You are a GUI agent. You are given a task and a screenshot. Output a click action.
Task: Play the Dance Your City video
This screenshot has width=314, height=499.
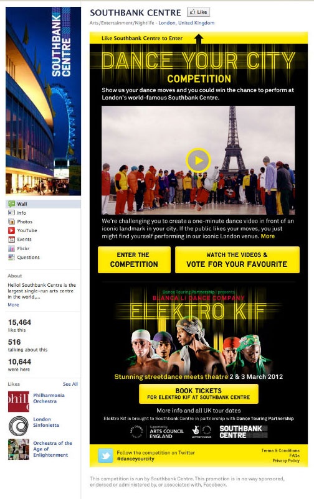[198, 161]
